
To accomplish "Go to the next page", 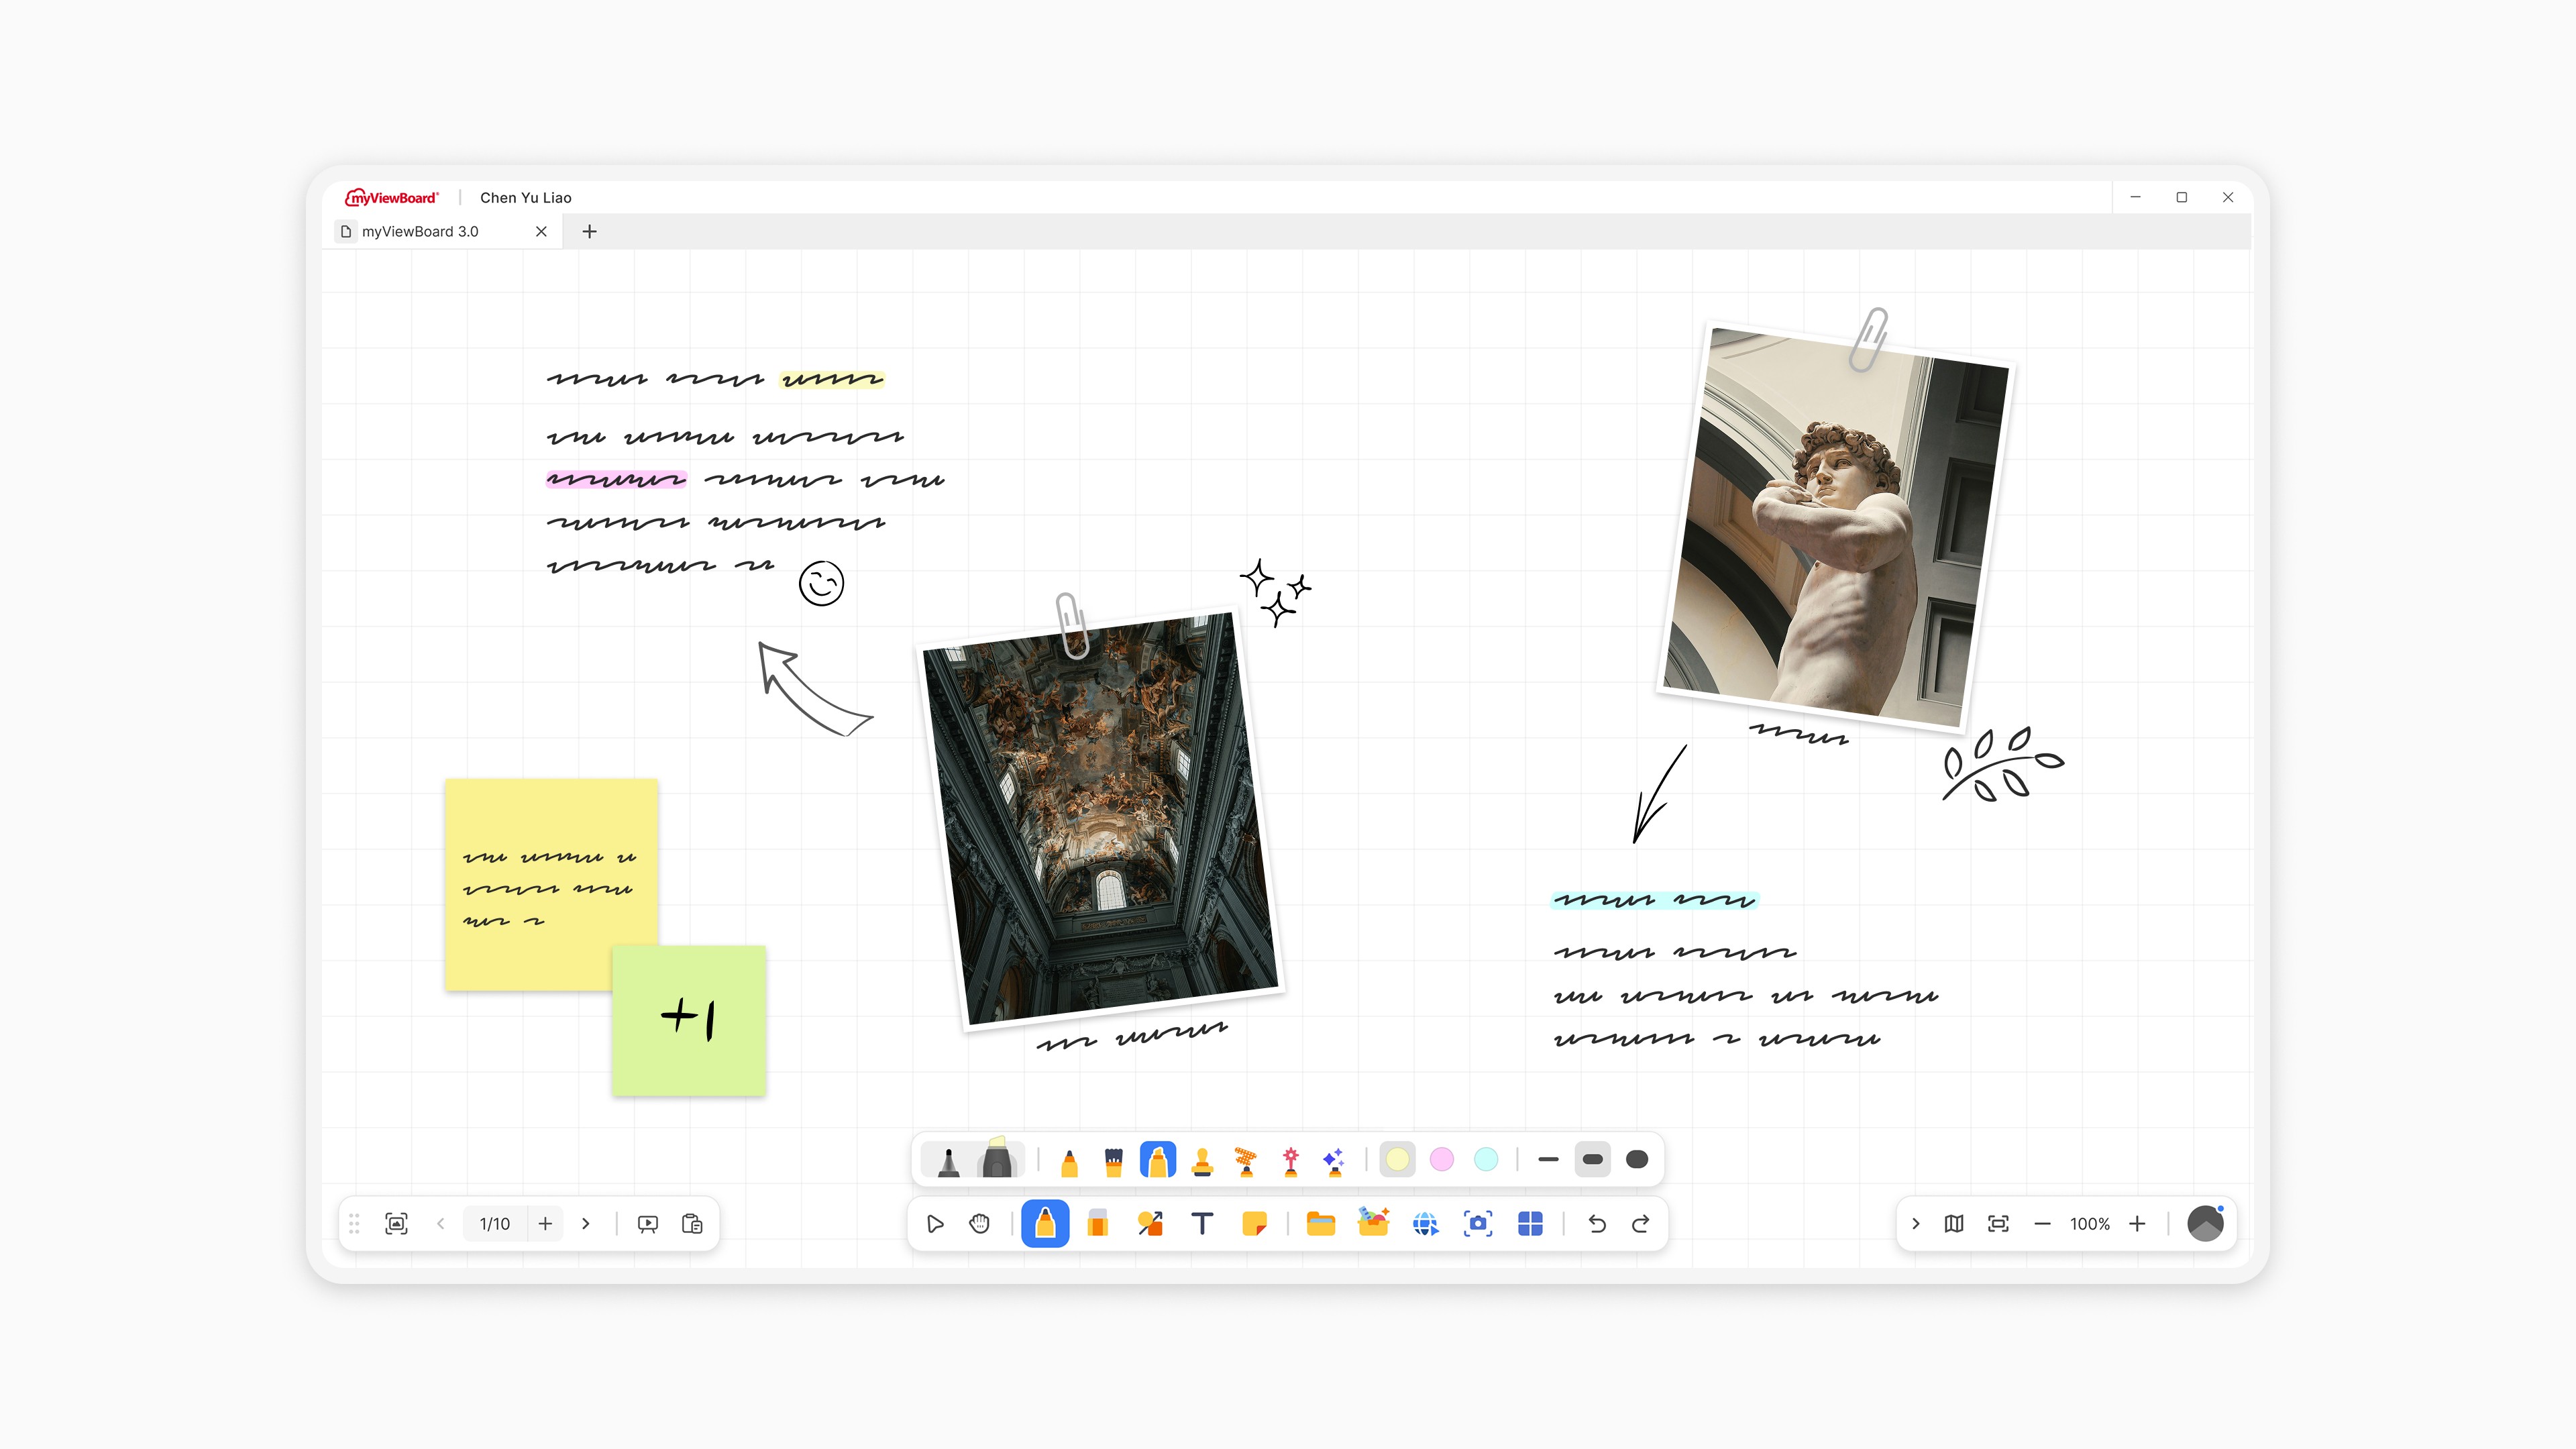I will [x=586, y=1223].
